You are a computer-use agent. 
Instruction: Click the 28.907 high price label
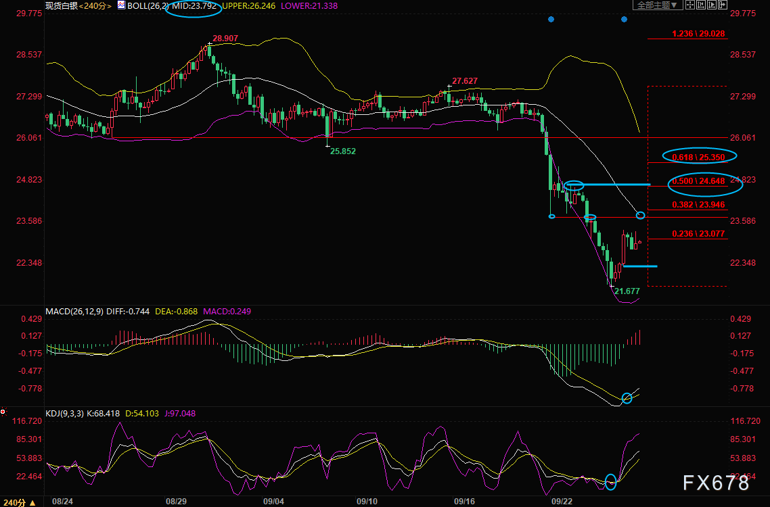pyautogui.click(x=225, y=38)
